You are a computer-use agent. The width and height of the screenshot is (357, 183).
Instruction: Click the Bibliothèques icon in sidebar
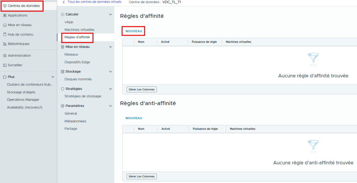pyautogui.click(x=5, y=44)
